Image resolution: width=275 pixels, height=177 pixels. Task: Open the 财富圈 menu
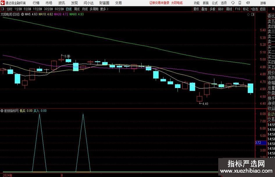(x=104, y=3)
